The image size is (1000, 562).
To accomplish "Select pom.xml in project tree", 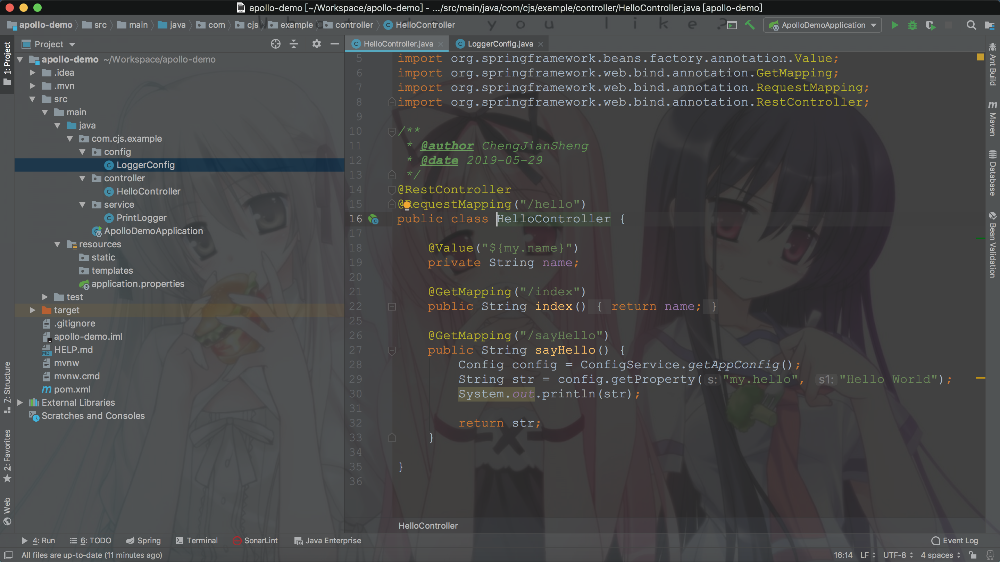I will (x=66, y=390).
